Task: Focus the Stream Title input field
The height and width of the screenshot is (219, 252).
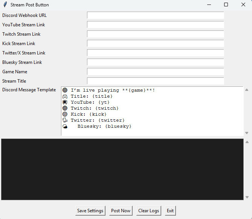Action: (156, 81)
